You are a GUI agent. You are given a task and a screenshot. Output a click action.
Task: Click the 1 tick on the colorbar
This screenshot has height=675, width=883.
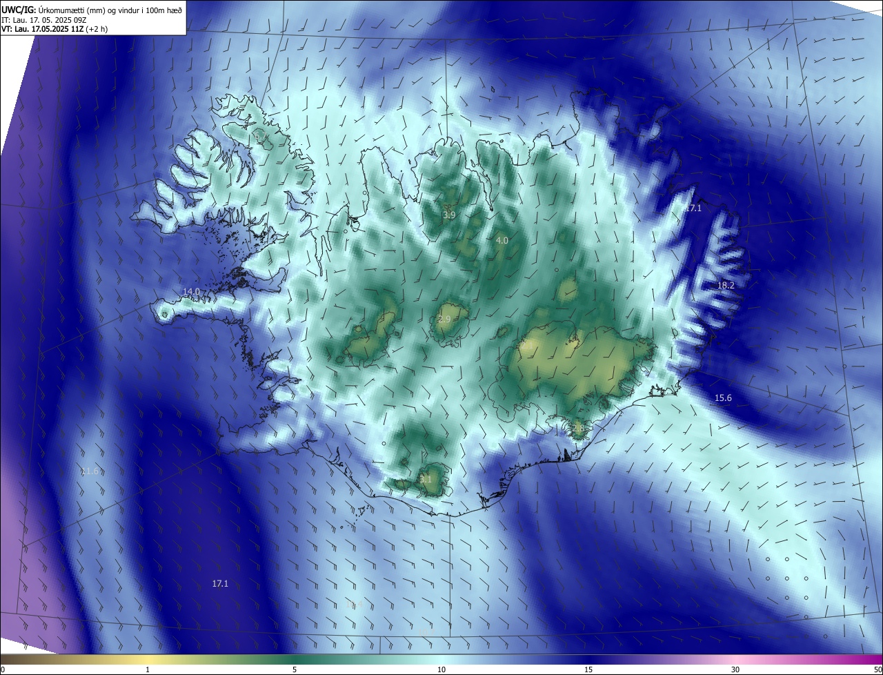(x=148, y=669)
